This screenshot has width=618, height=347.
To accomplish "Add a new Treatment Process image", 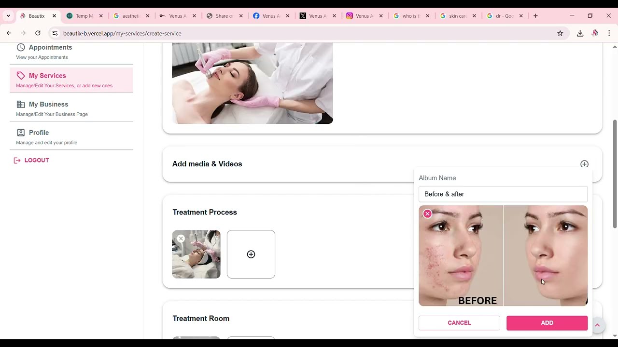I will [x=251, y=254].
